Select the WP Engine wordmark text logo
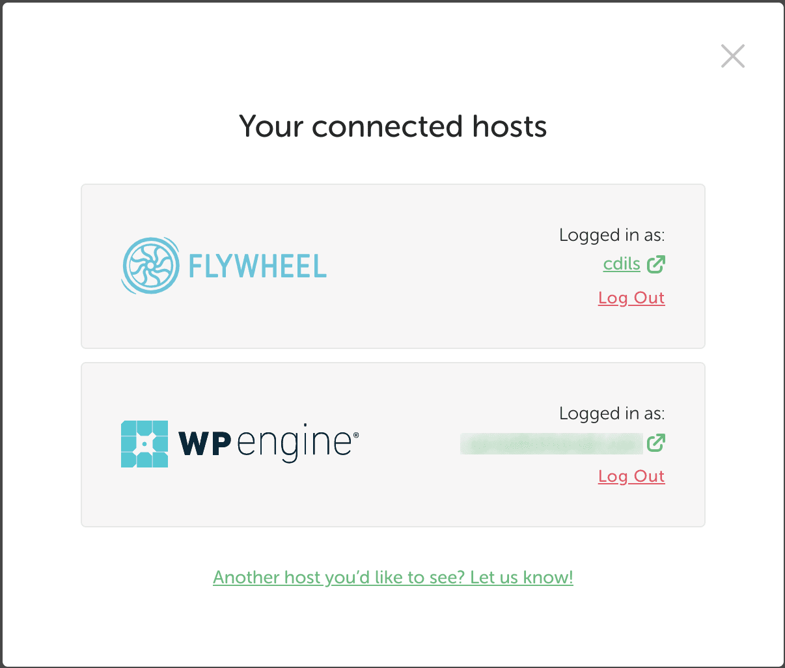This screenshot has width=785, height=668. (267, 441)
